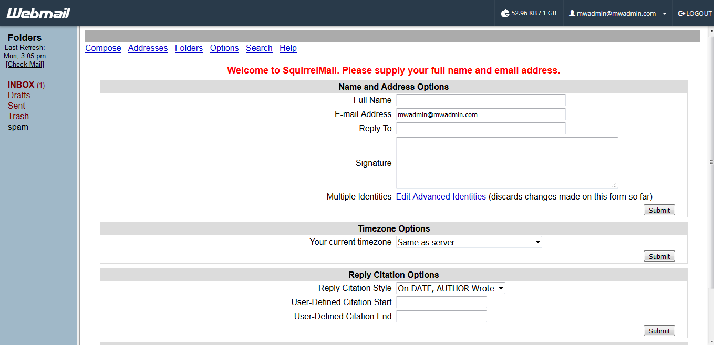The image size is (714, 345).
Task: Click the Timezone Options heading
Action: click(x=394, y=228)
